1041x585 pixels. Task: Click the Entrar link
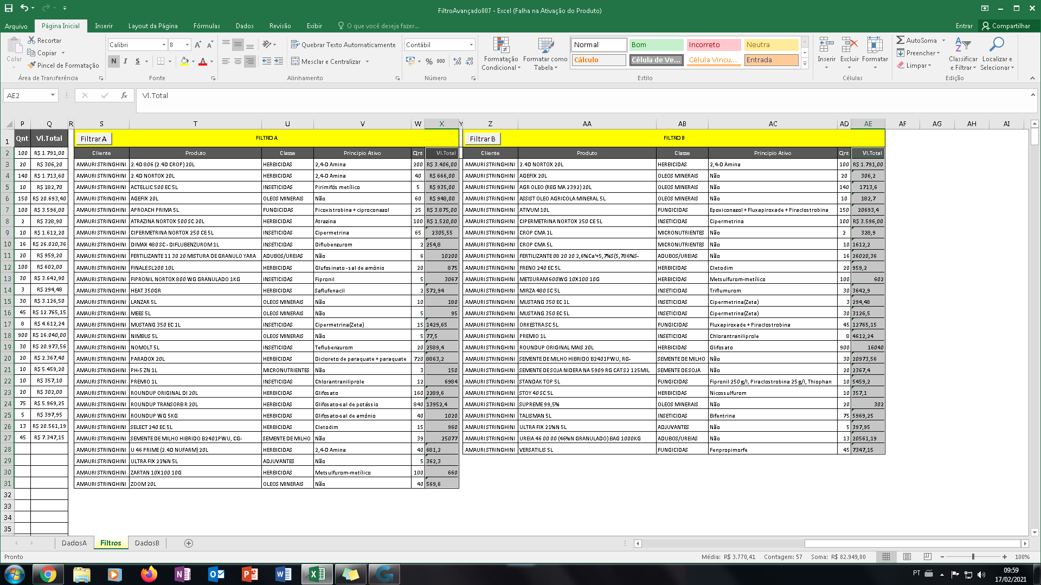[964, 26]
